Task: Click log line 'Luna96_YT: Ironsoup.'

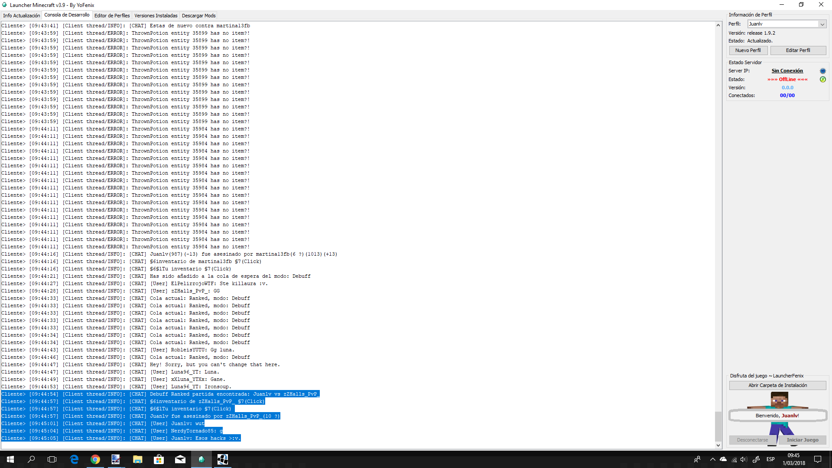Action: 117,387
